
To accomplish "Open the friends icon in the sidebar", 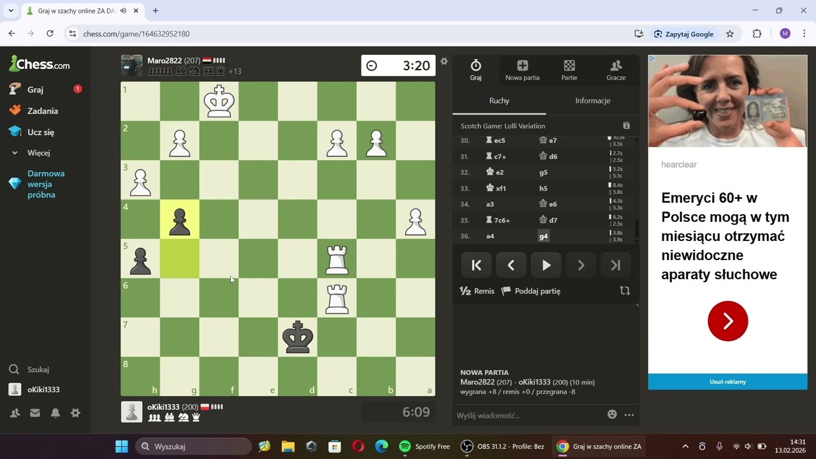I will 15,413.
